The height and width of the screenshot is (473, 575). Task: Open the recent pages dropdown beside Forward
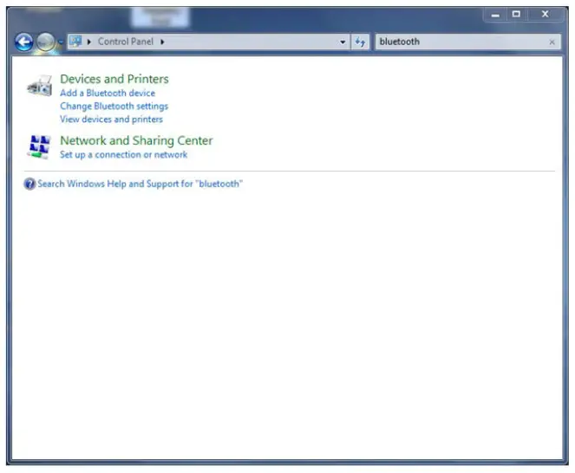(61, 42)
